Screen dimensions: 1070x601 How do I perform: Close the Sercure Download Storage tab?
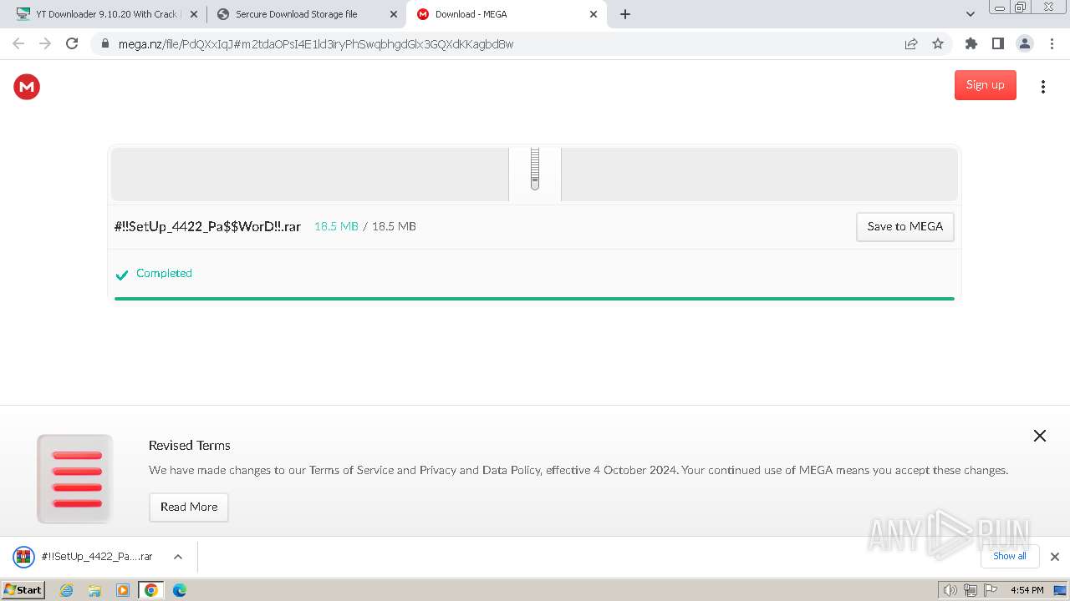point(394,14)
